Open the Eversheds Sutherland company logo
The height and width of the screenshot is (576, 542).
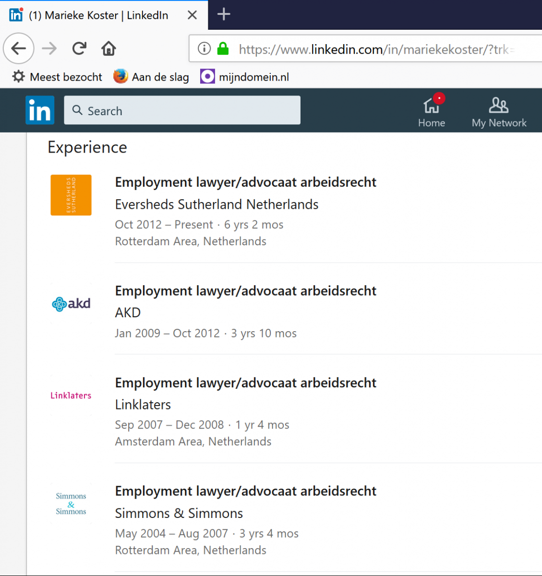[71, 195]
